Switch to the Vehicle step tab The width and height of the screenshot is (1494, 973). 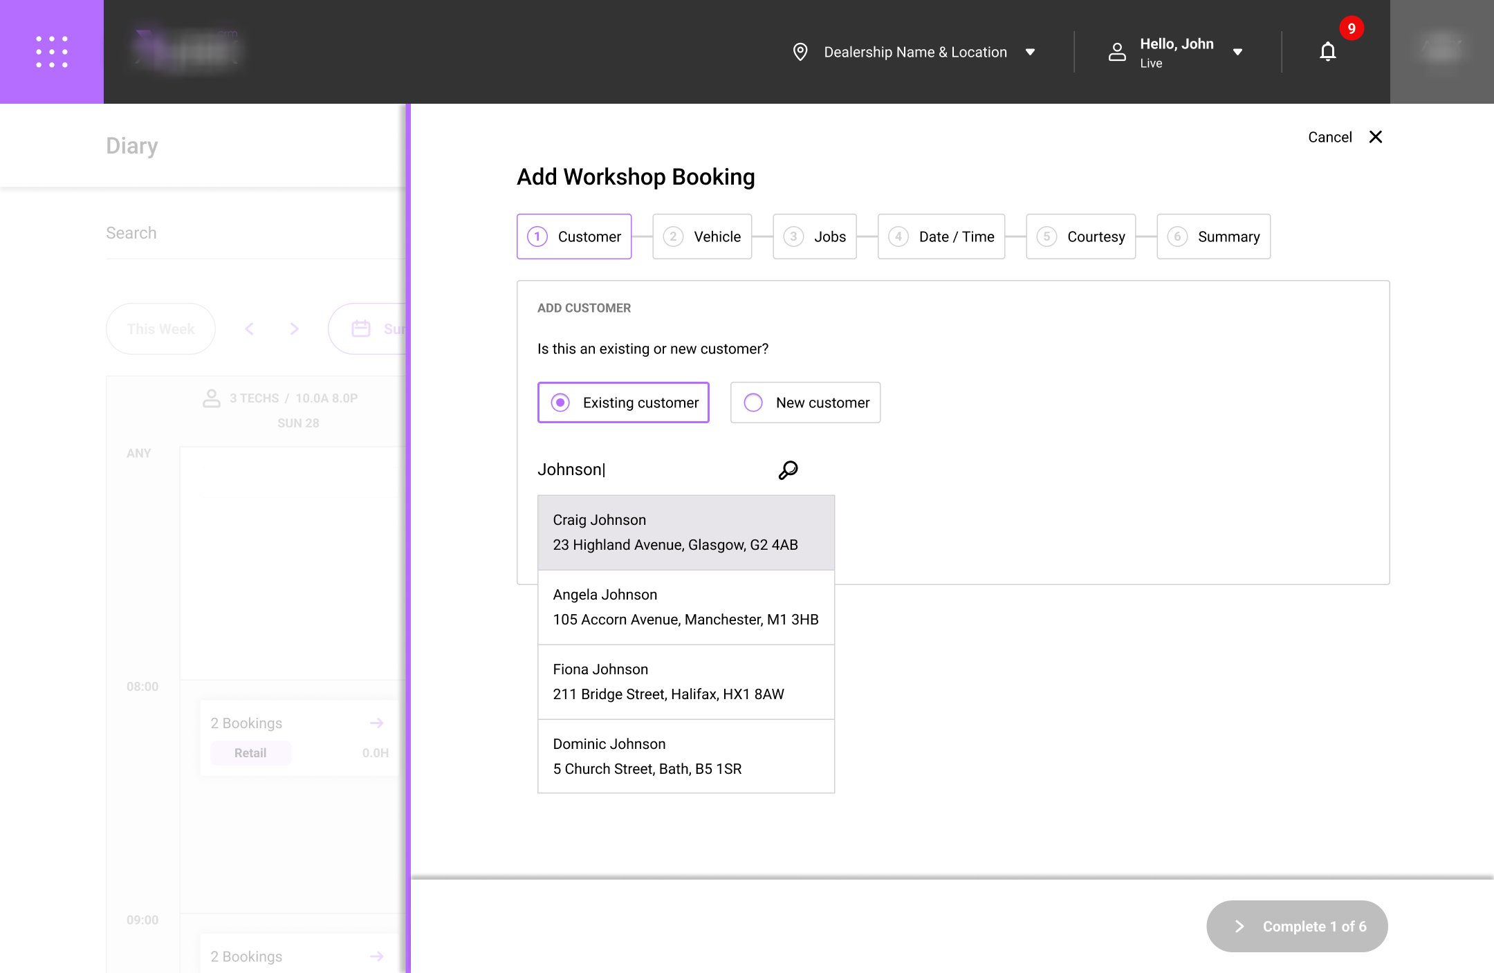click(x=702, y=237)
